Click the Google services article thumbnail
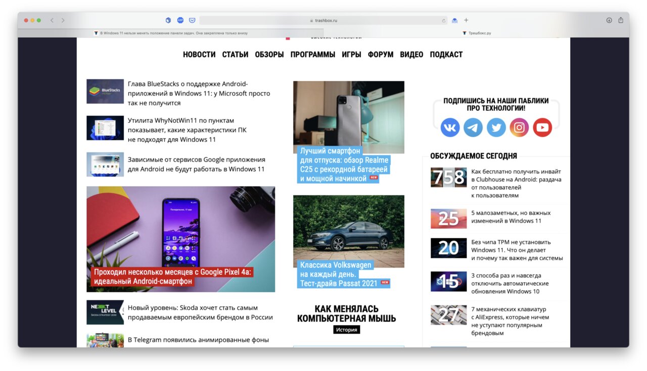The height and width of the screenshot is (371, 647). tap(105, 165)
